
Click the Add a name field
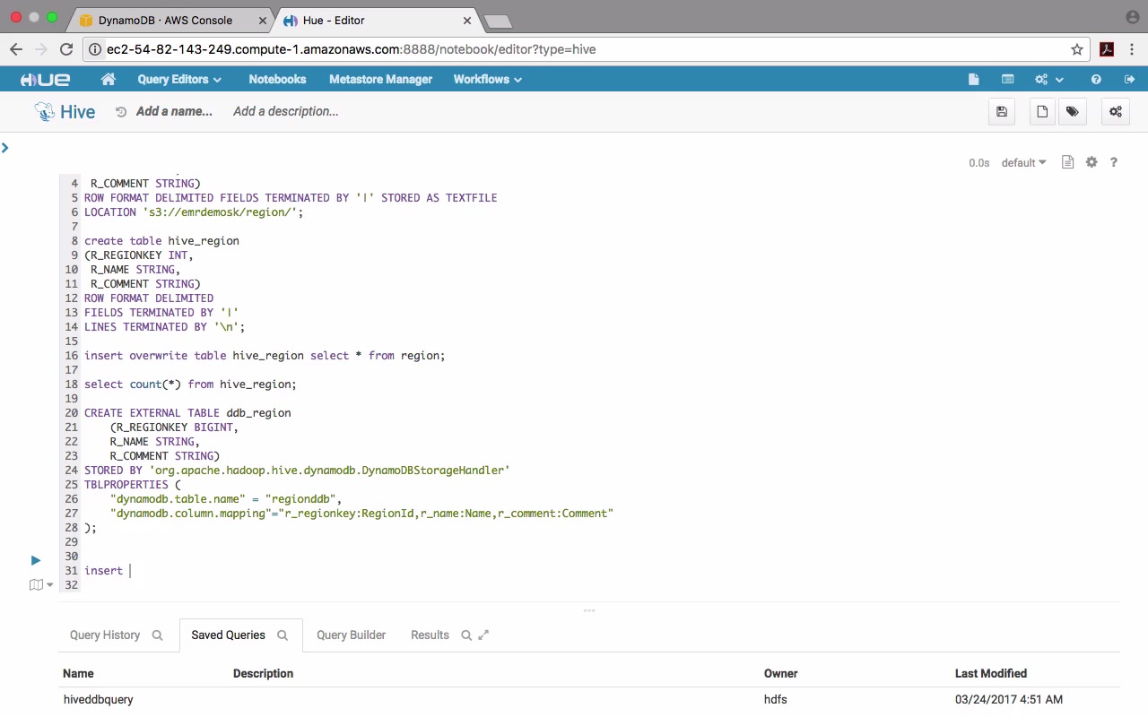(174, 112)
